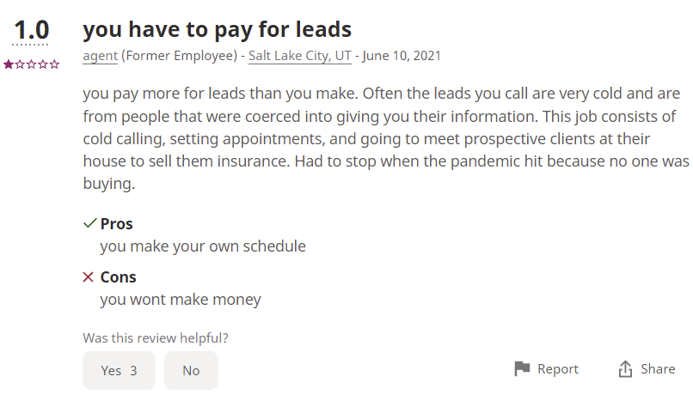This screenshot has width=693, height=401.
Task: Open the agent job title link
Action: click(x=101, y=56)
